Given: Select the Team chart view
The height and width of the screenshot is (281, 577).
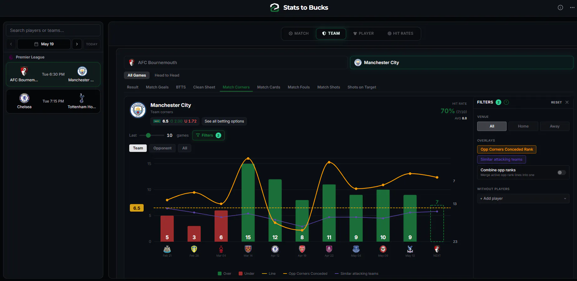Looking at the screenshot, I should pos(138,148).
